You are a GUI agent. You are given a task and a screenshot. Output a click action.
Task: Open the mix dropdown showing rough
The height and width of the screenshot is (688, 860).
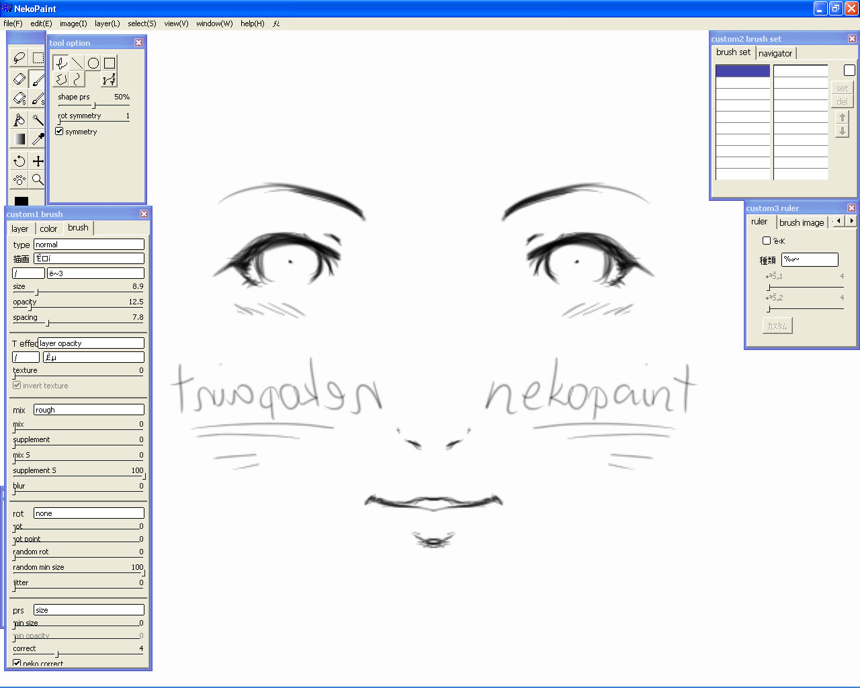pos(89,410)
